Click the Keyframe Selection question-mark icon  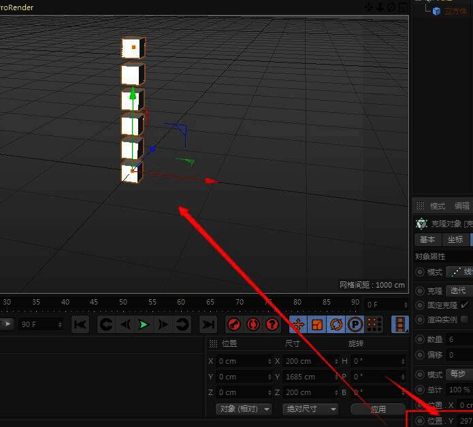[272, 324]
